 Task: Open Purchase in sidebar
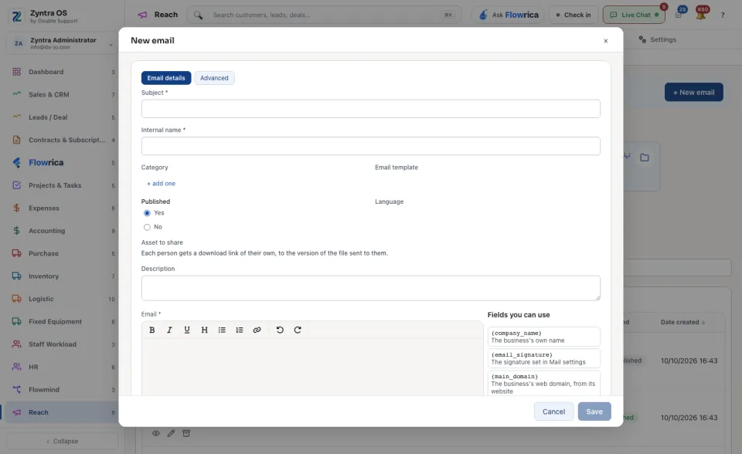tap(63, 253)
